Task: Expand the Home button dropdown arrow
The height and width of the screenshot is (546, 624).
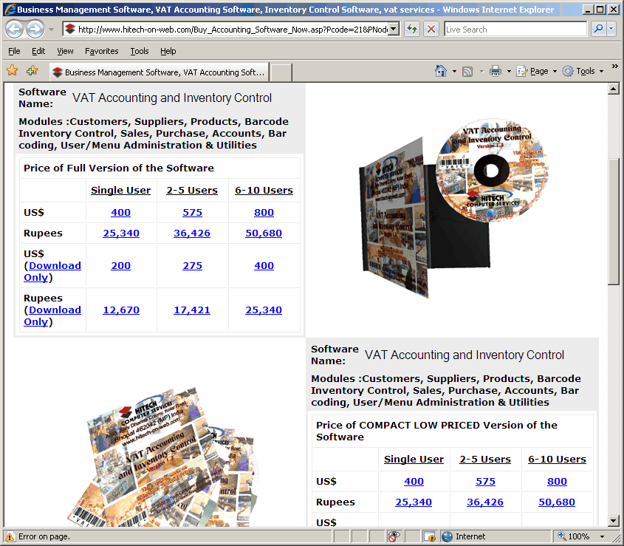Action: click(x=454, y=71)
